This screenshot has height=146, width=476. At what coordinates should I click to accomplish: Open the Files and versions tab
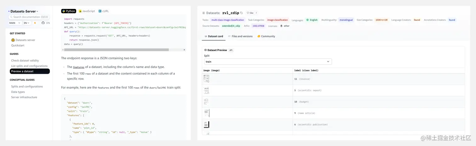pos(240,36)
